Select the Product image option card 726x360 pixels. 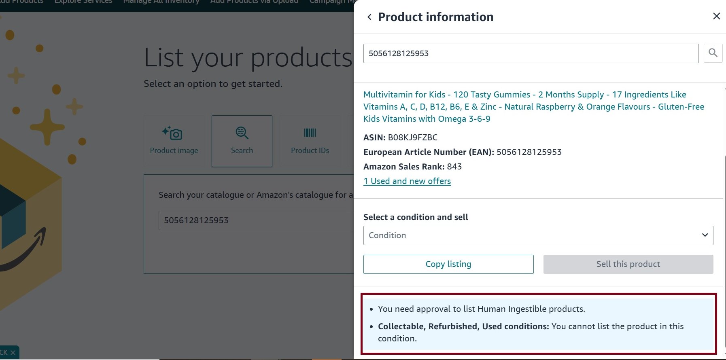[174, 141]
